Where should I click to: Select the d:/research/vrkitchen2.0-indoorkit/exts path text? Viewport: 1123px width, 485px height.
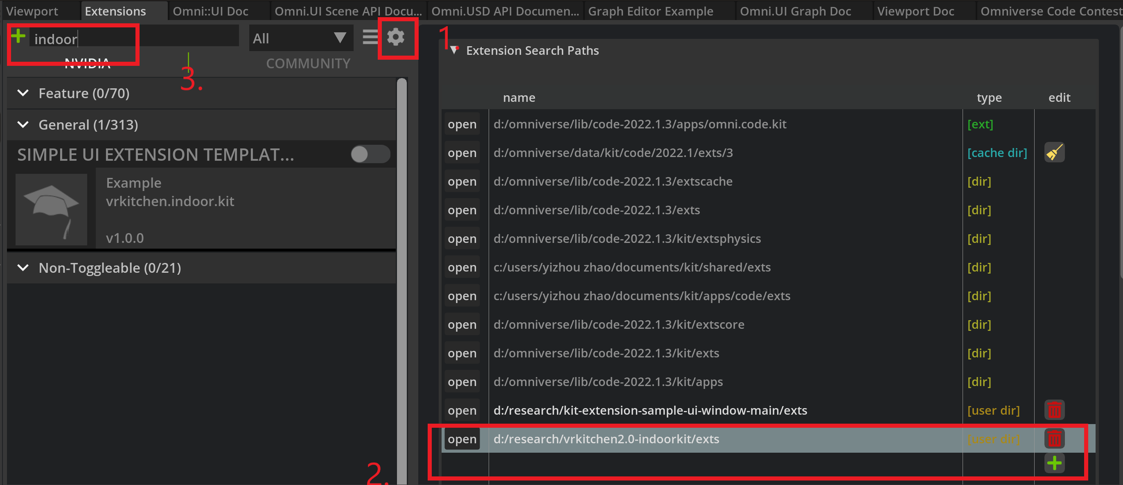[606, 439]
